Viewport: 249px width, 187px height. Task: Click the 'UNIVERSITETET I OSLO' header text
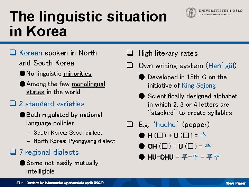point(221,11)
